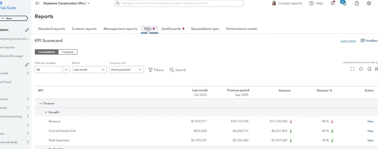Click the + New button
This screenshot has height=149, width=378.
[x=14, y=19]
